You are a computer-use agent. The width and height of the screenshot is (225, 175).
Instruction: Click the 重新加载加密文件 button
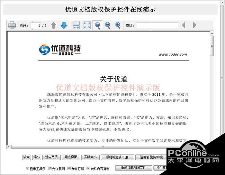pos(134,168)
